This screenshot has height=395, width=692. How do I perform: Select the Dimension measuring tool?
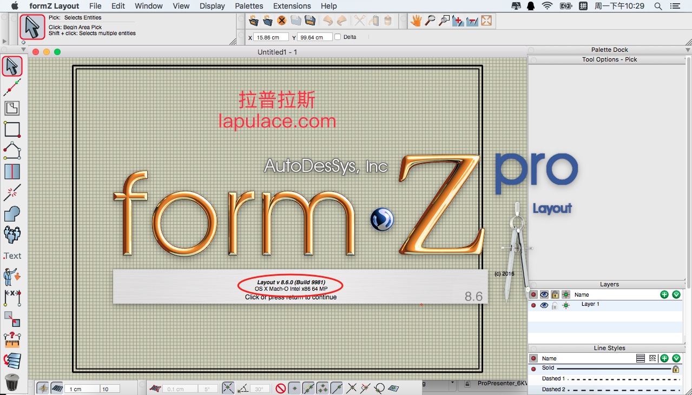(x=12, y=297)
